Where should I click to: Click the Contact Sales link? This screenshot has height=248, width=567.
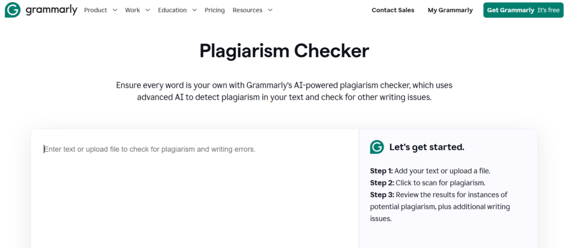(x=393, y=10)
